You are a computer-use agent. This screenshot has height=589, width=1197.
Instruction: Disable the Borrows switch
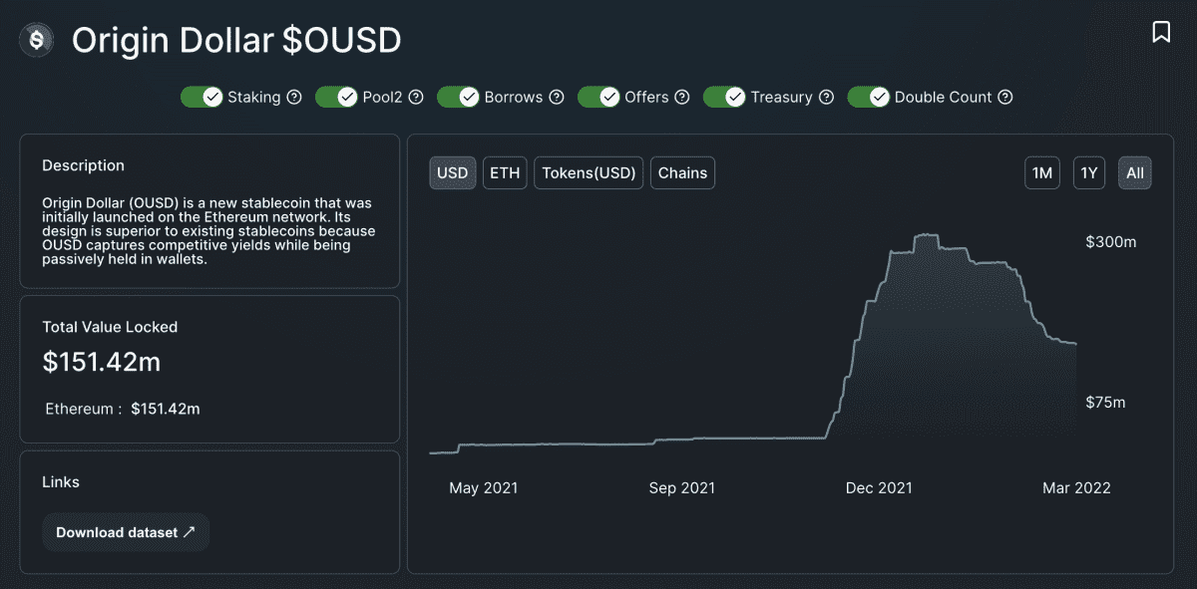(x=458, y=97)
